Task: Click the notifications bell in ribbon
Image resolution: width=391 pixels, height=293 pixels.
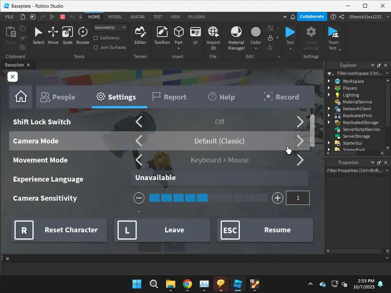Action: [x=293, y=17]
